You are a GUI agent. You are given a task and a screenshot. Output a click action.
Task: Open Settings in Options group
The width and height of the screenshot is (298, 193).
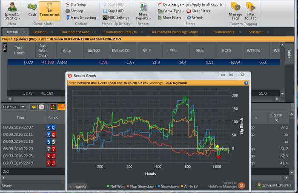(x=74, y=11)
